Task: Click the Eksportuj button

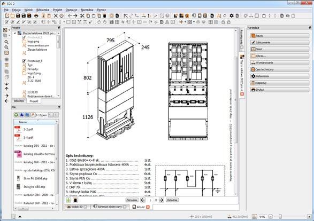Action: coord(280,83)
